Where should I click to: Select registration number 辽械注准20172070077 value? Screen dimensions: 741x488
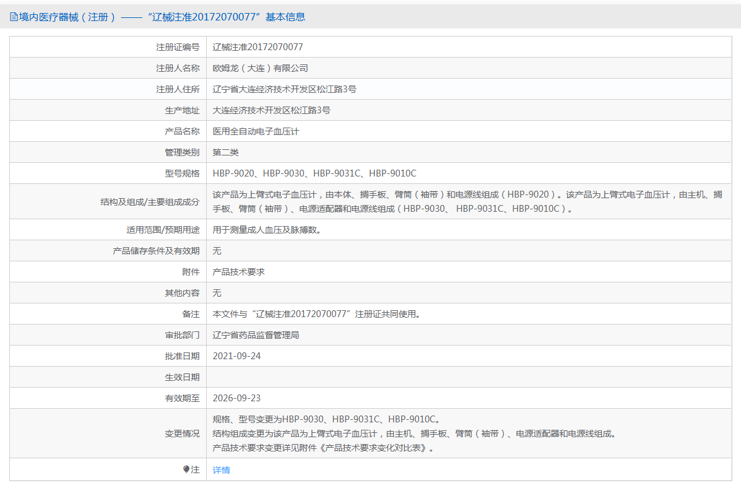258,47
